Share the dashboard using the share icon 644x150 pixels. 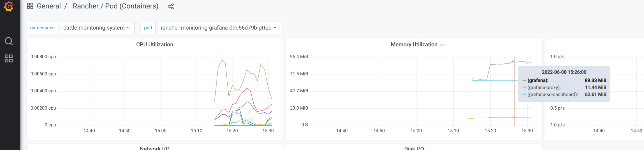click(171, 7)
